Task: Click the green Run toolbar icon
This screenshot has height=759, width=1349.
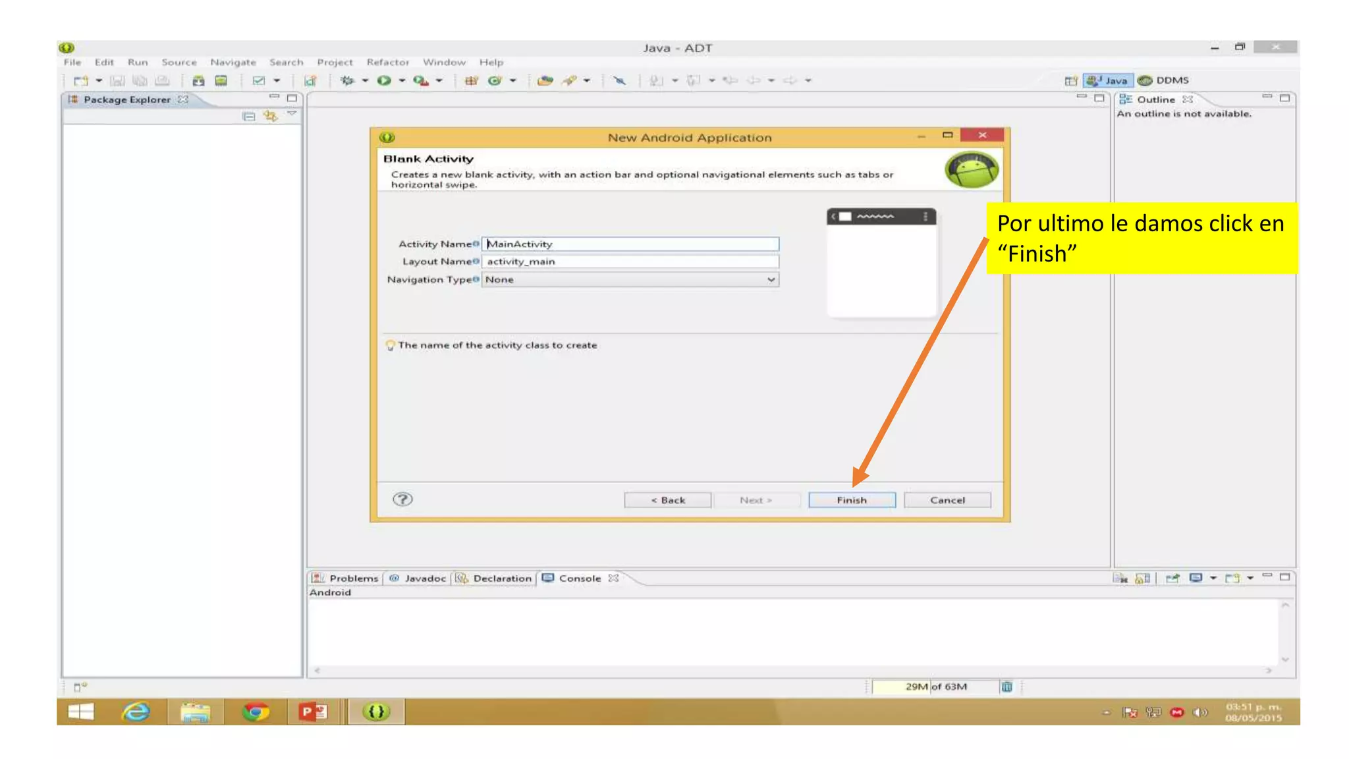Action: pyautogui.click(x=384, y=80)
